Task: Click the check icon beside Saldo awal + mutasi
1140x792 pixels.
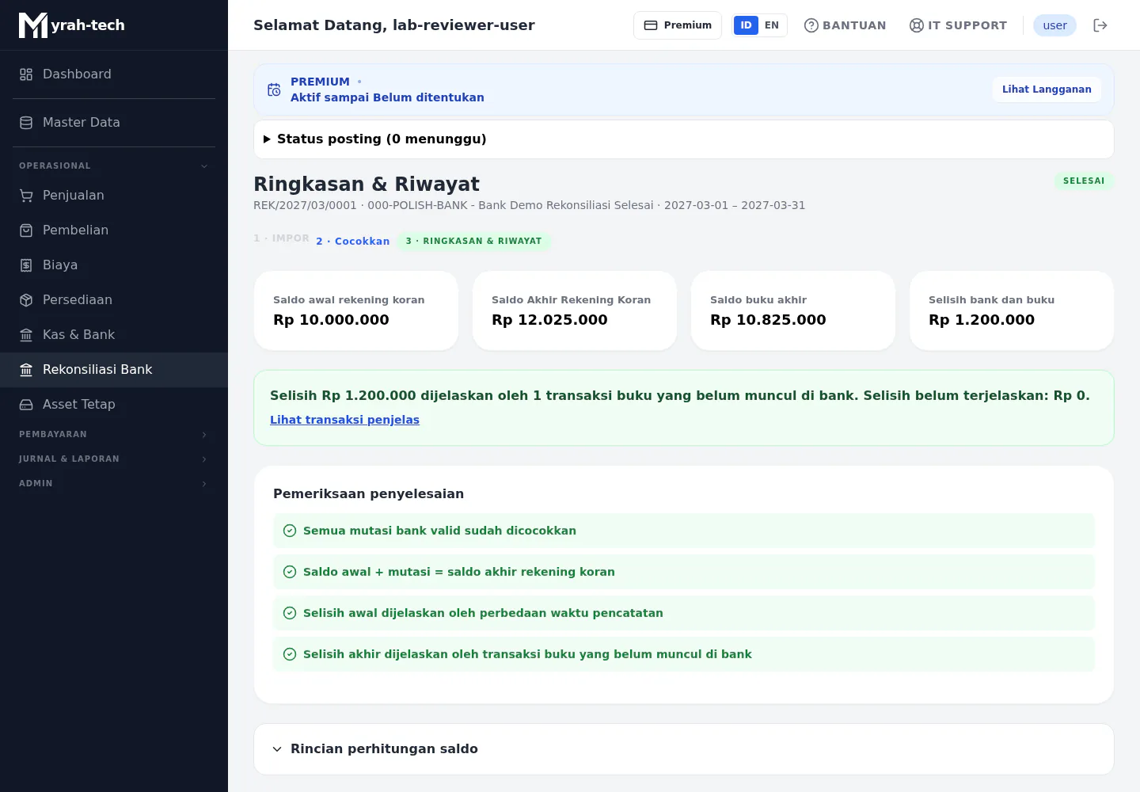Action: click(290, 572)
